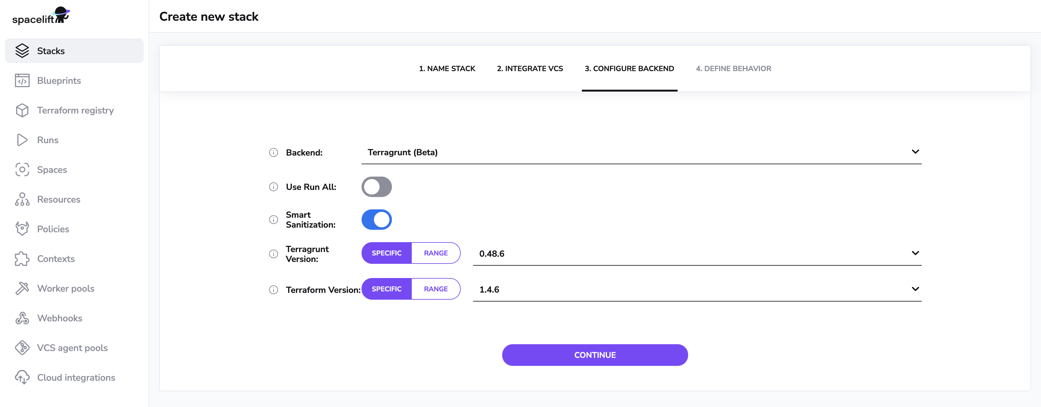Open Spaces via its sidebar icon
This screenshot has height=407, width=1041.
click(x=22, y=169)
